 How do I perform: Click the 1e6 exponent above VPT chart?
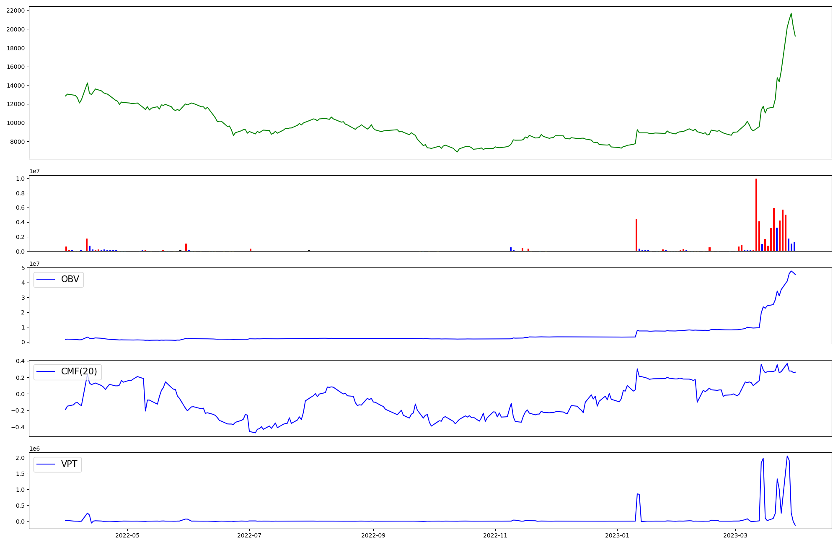pyautogui.click(x=34, y=449)
